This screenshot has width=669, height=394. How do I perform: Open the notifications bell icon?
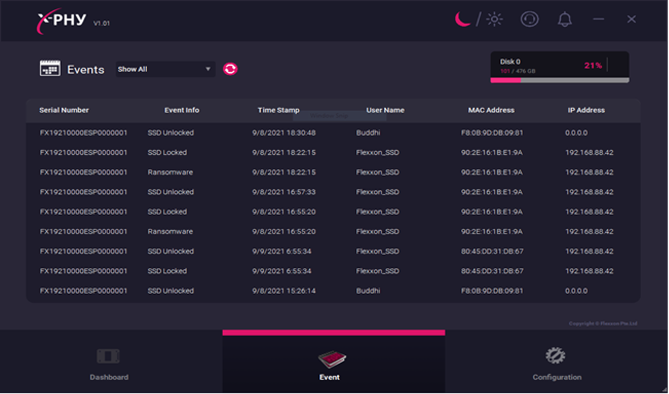(565, 19)
